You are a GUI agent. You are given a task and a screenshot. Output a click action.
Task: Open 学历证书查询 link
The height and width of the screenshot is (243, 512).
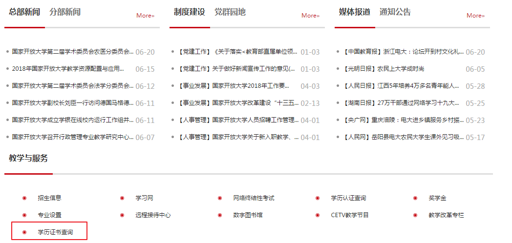click(x=55, y=232)
